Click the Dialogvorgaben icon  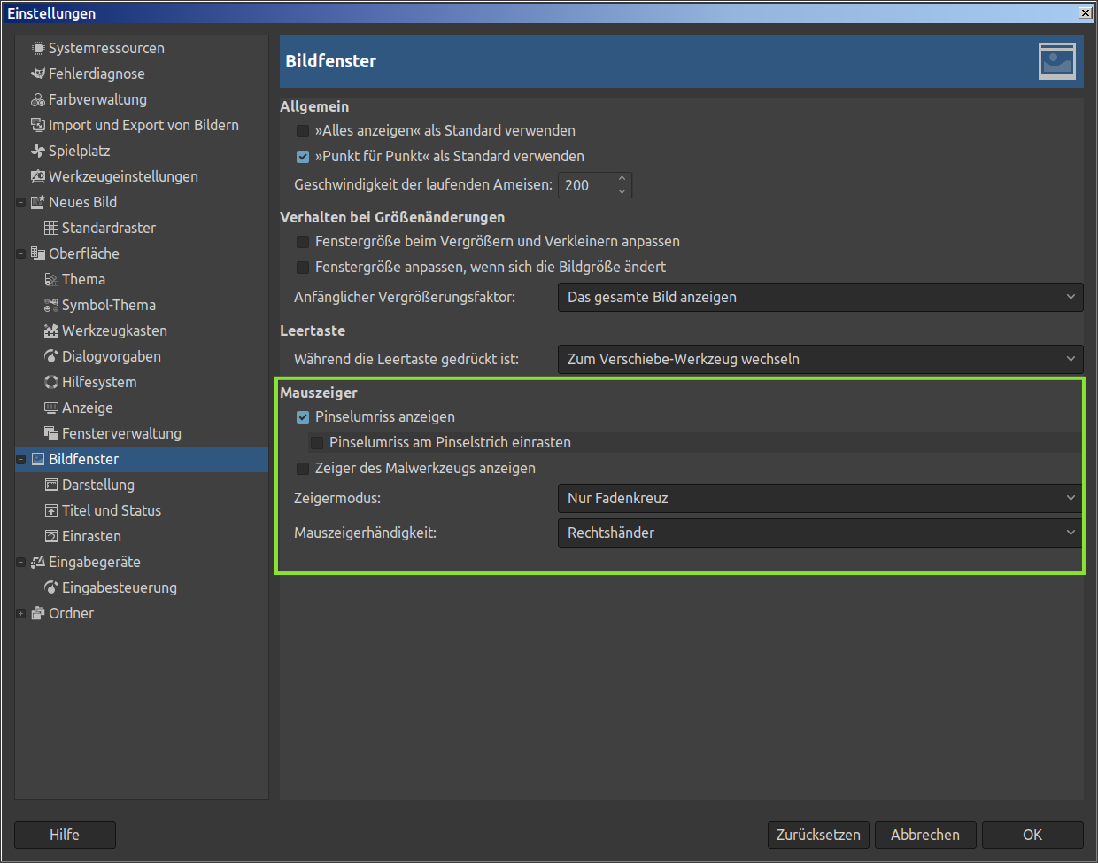[51, 356]
